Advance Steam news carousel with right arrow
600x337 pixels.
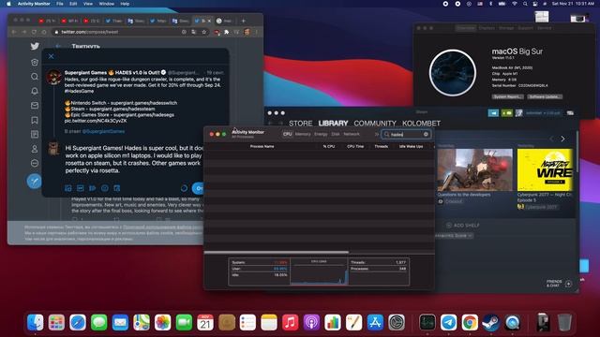click(562, 139)
